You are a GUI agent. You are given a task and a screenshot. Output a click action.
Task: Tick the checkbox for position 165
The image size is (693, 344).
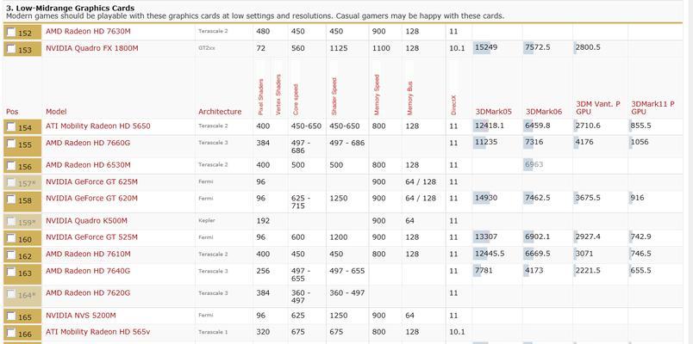11,316
